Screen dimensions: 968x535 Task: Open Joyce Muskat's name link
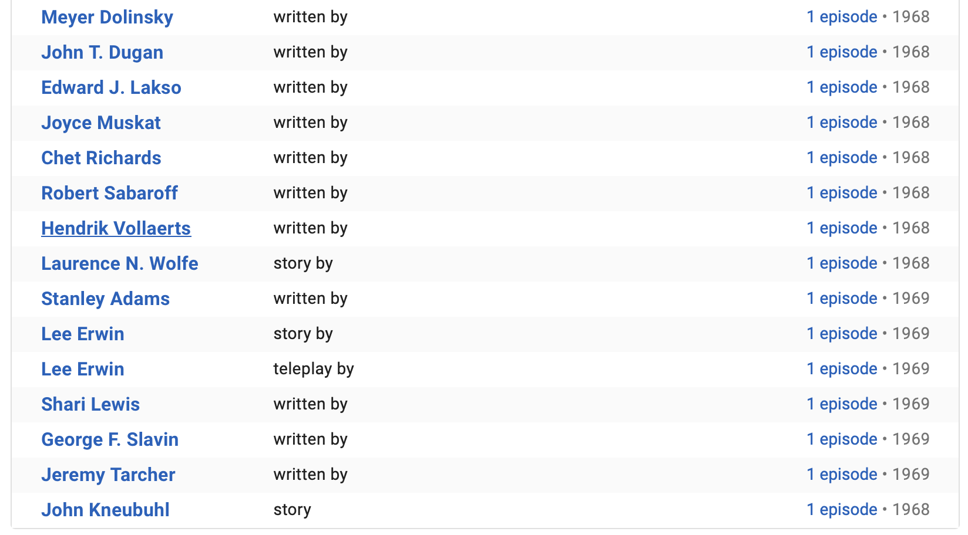101,123
